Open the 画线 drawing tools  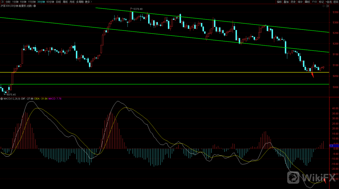point(307,2)
